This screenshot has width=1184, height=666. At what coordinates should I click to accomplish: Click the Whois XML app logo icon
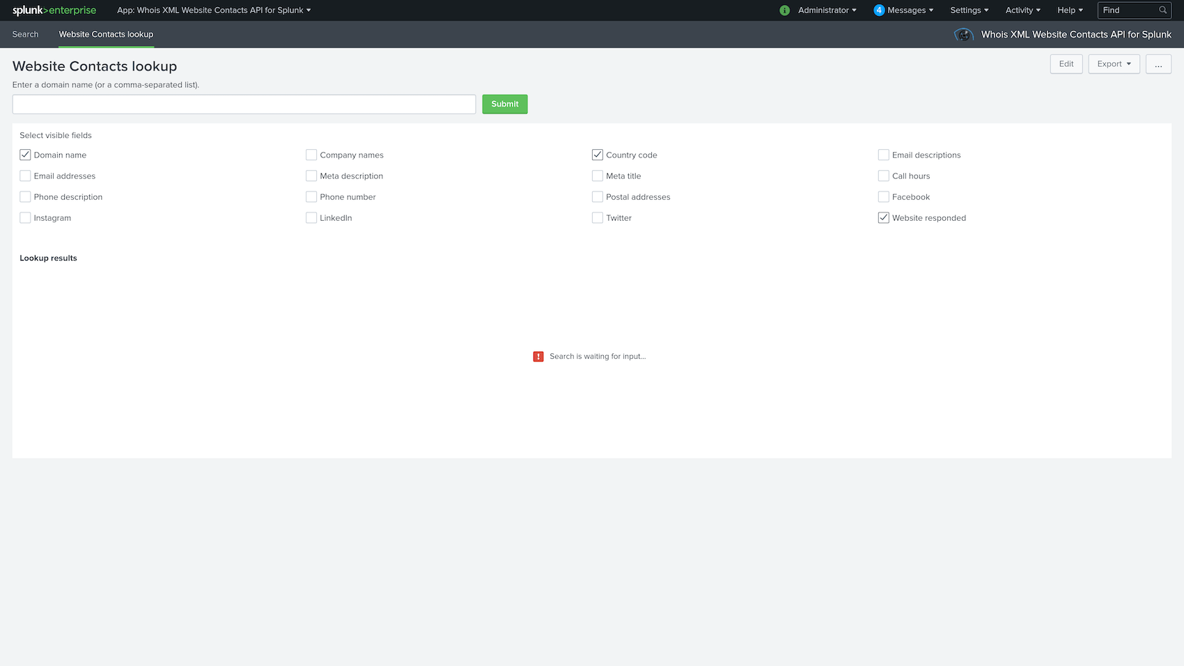tap(964, 34)
